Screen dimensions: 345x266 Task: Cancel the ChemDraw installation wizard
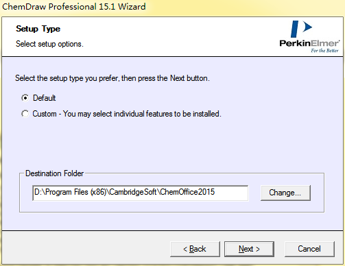(x=309, y=249)
